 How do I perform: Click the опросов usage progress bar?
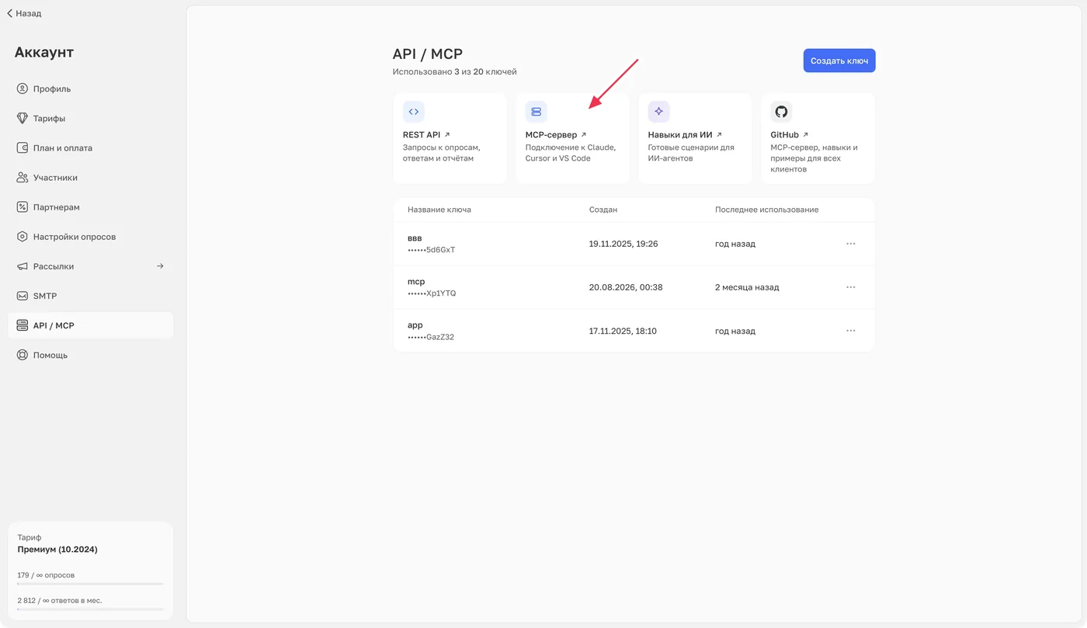pos(90,584)
